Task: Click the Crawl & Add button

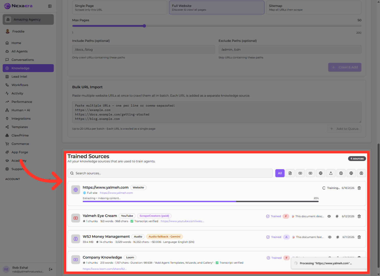Action: pyautogui.click(x=345, y=67)
